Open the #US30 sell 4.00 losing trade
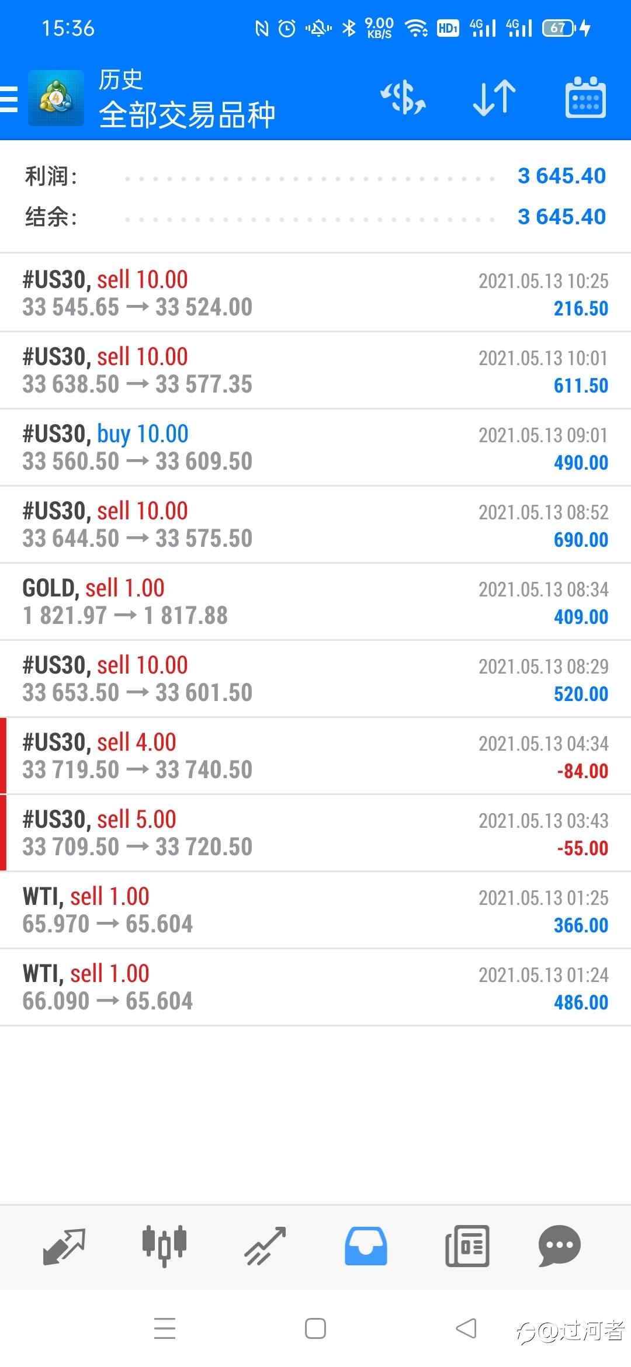The image size is (631, 1367). [315, 756]
